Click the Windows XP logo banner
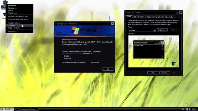Screen dimensions: 198x111 tap(84, 31)
